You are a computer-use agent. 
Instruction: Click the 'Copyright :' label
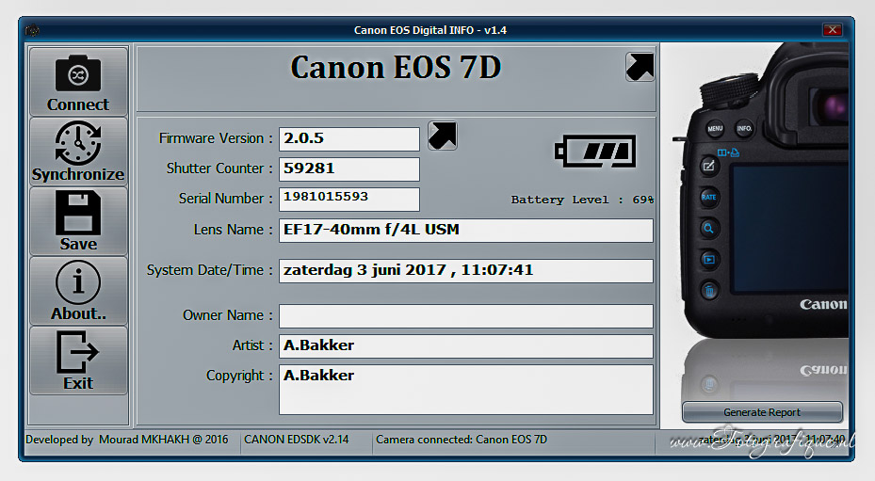[x=239, y=376]
